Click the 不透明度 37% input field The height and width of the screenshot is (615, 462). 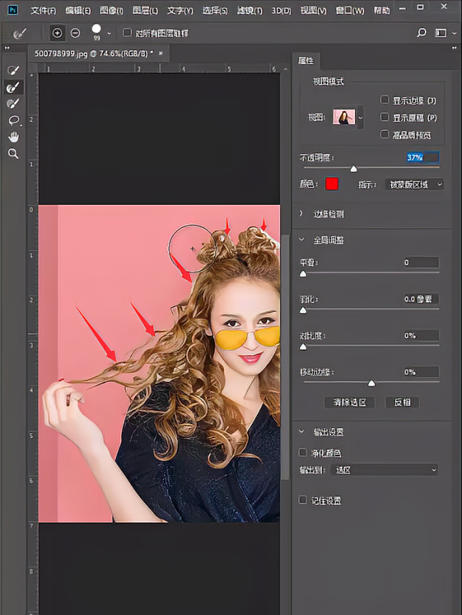tap(423, 158)
